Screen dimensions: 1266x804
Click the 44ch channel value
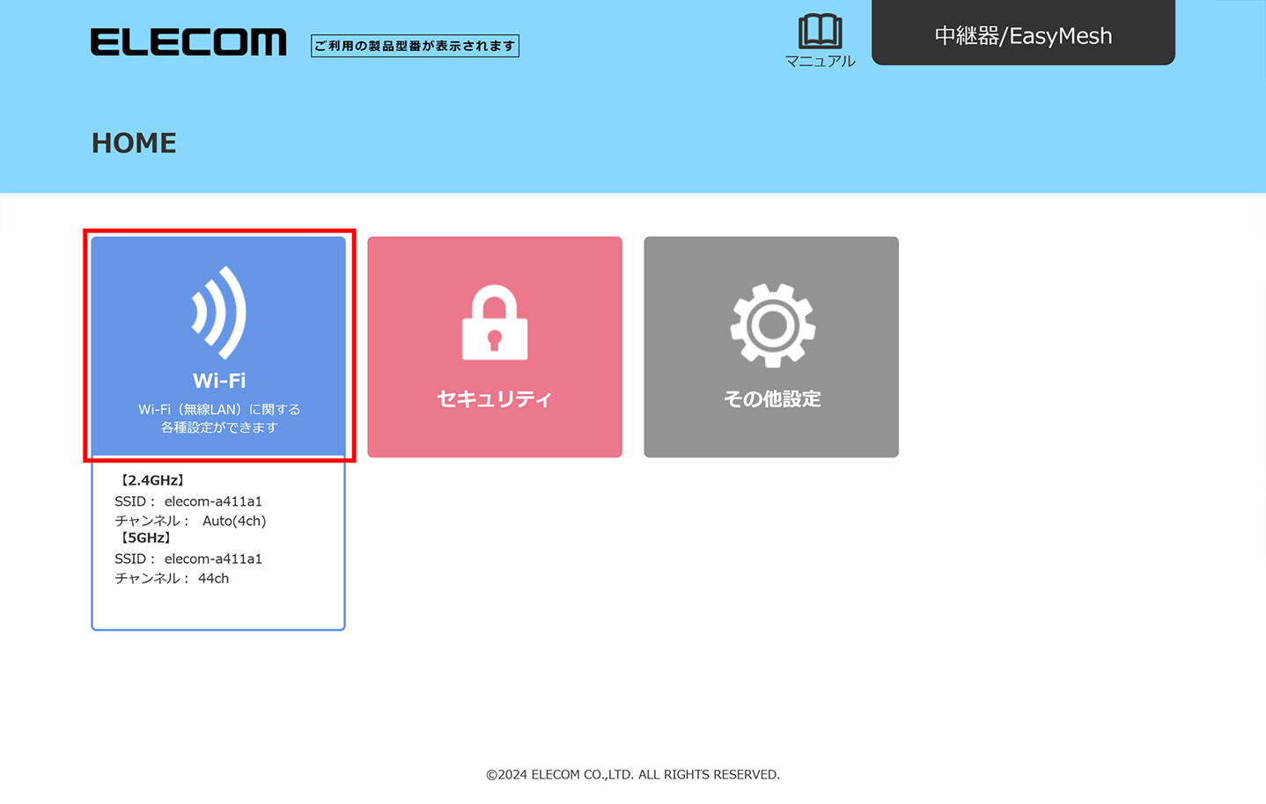[x=213, y=578]
